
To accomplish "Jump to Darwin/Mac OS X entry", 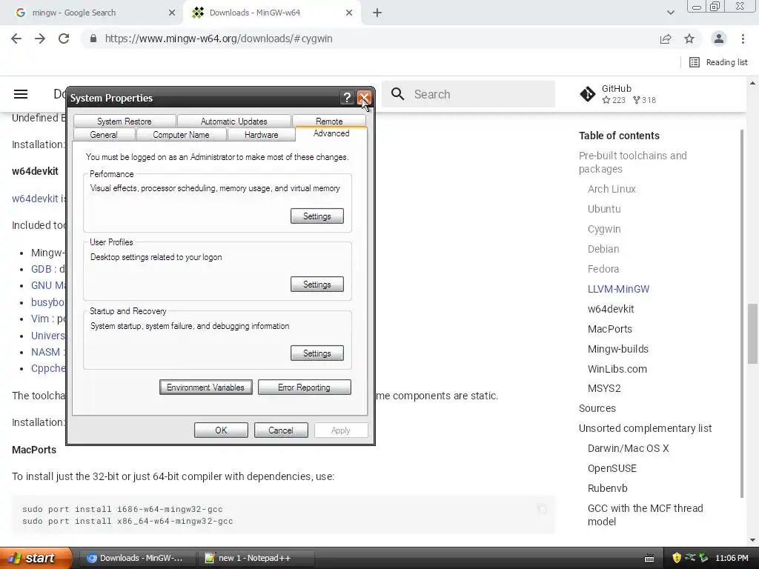I will point(628,448).
